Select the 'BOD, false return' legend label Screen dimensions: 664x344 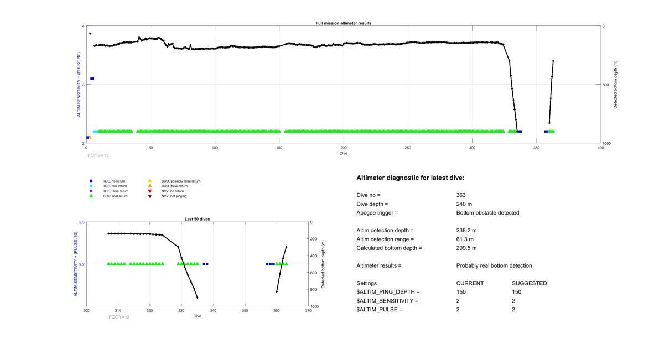tap(174, 186)
